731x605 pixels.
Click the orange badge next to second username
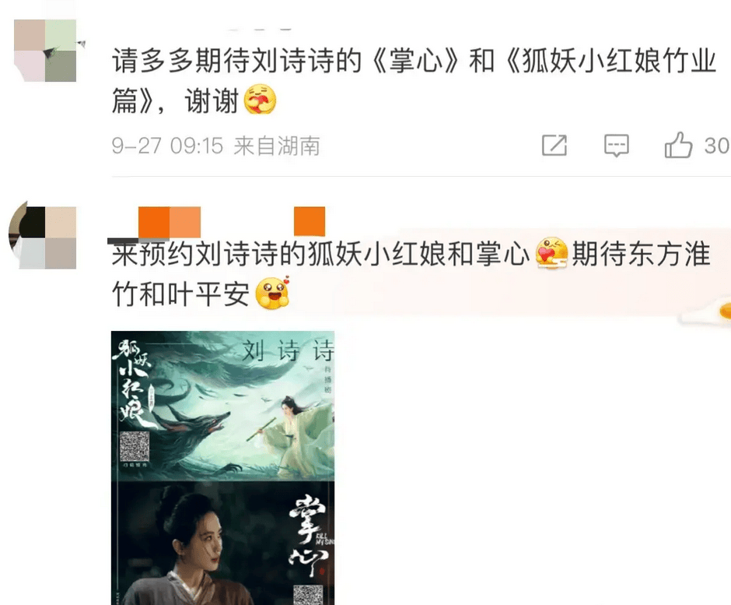coord(310,221)
